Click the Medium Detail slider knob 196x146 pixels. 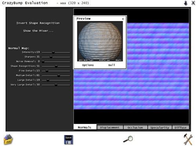(x=59, y=75)
